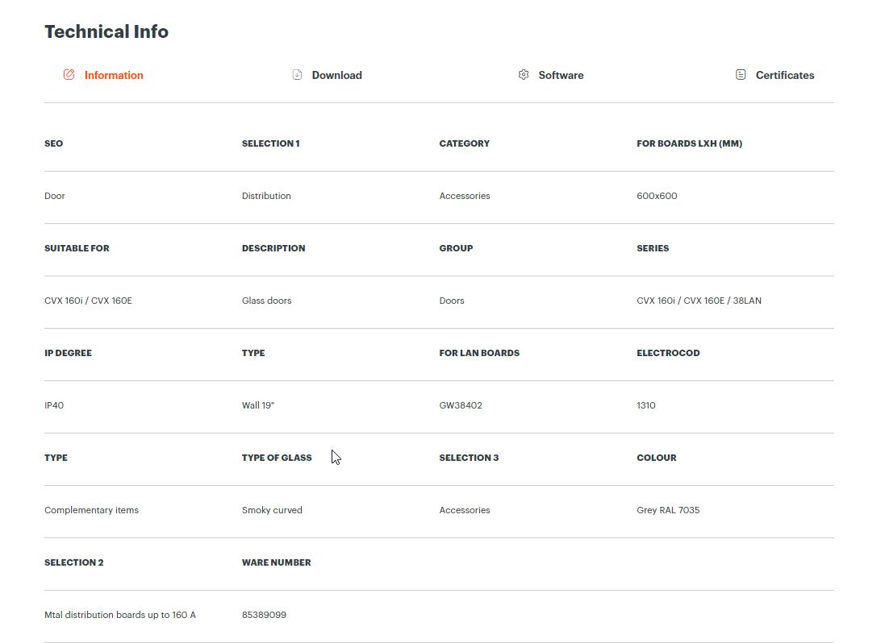
Task: Select the value Door
Action: tap(55, 196)
